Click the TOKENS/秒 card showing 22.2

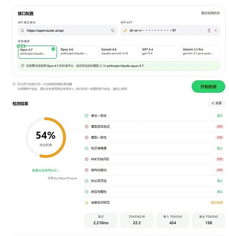coord(137,220)
